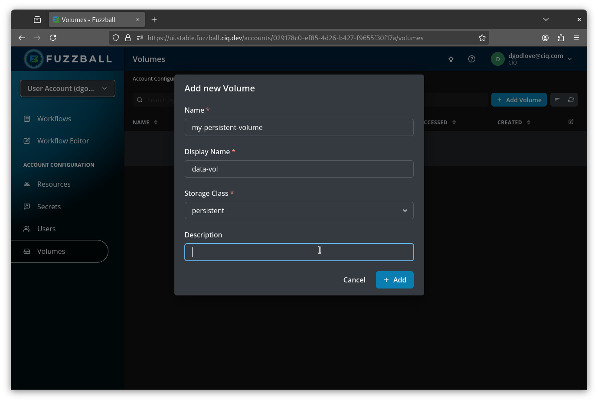The height and width of the screenshot is (402, 598).
Task: Click the ACCOUNT CONFIGURATION section label
Action: 59,165
